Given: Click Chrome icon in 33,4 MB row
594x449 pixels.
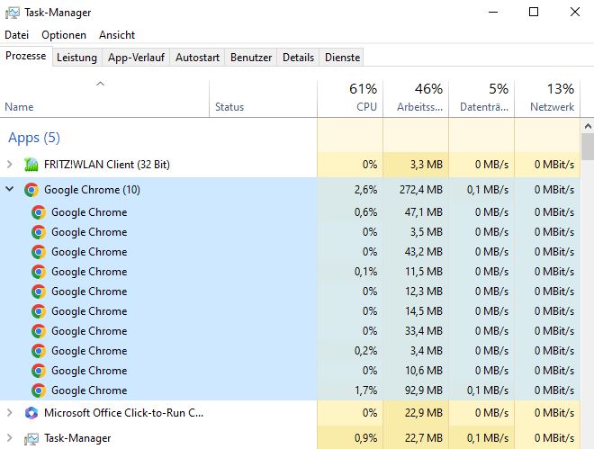Looking at the screenshot, I should (x=39, y=331).
